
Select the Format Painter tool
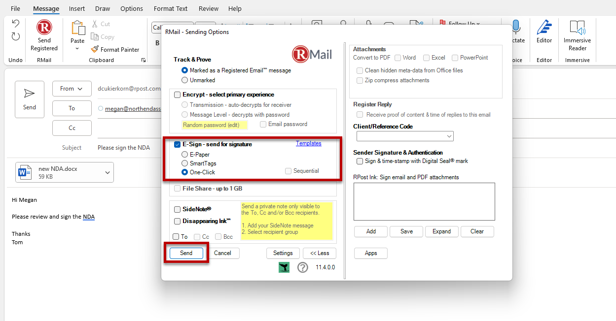[115, 49]
